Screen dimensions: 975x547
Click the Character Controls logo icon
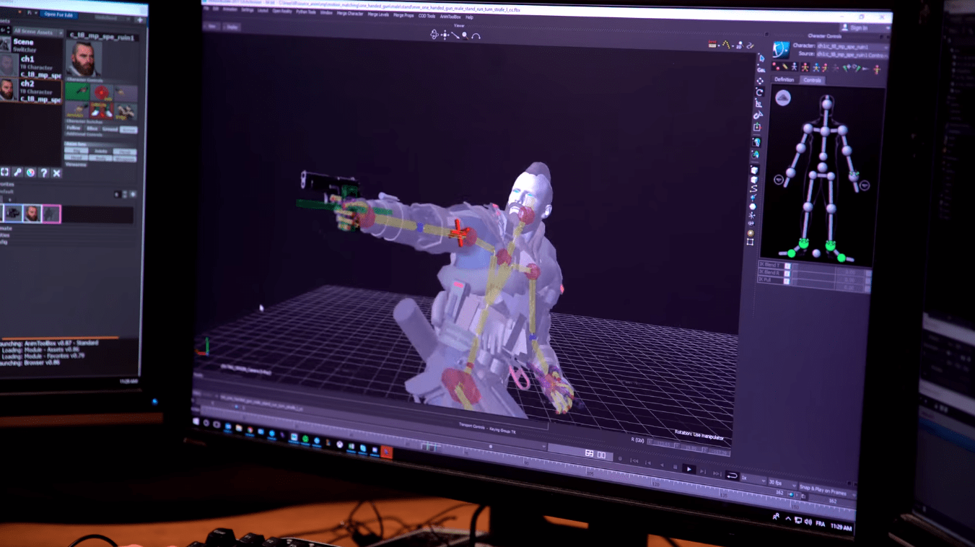(x=782, y=51)
